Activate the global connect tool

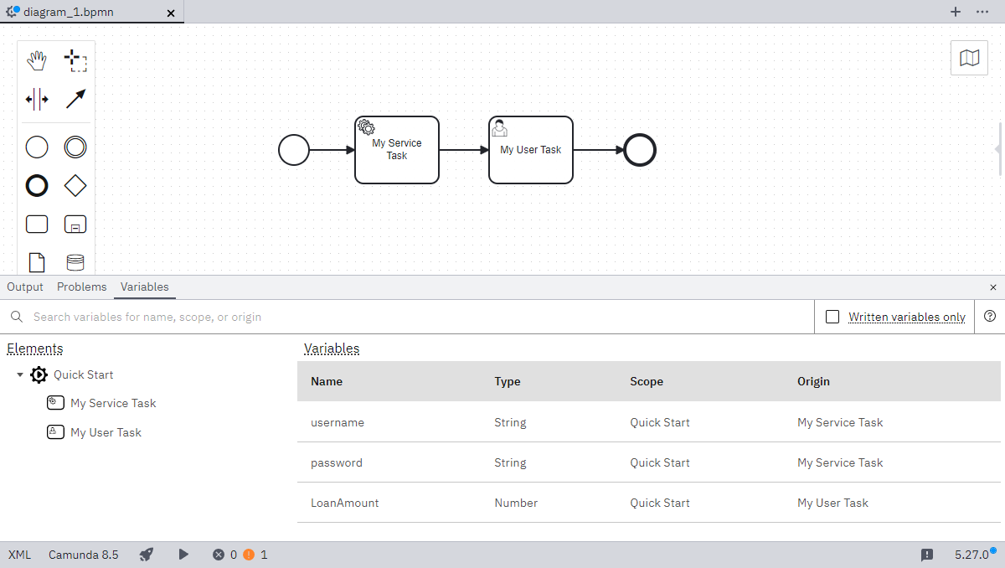75,98
